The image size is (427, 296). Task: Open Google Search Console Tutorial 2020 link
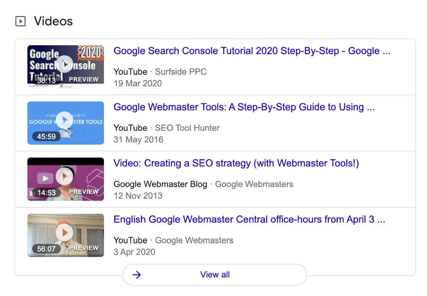click(252, 51)
